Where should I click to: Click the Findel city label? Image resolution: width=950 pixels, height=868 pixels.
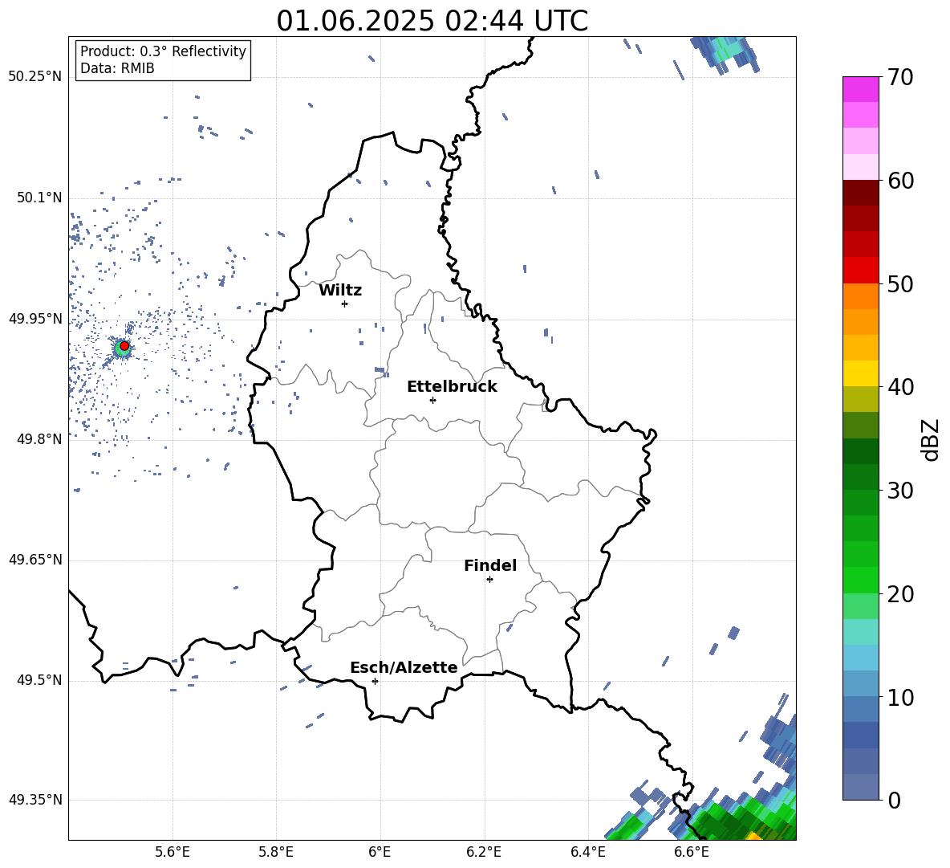coord(490,565)
